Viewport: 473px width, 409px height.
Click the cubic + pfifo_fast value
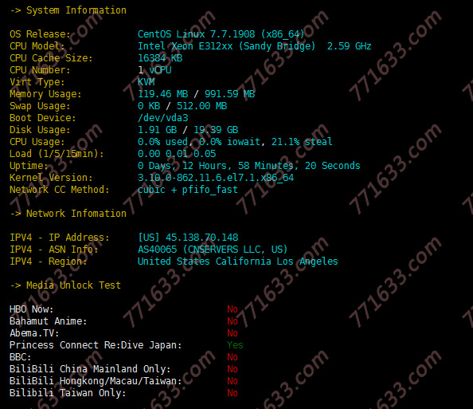[188, 190]
